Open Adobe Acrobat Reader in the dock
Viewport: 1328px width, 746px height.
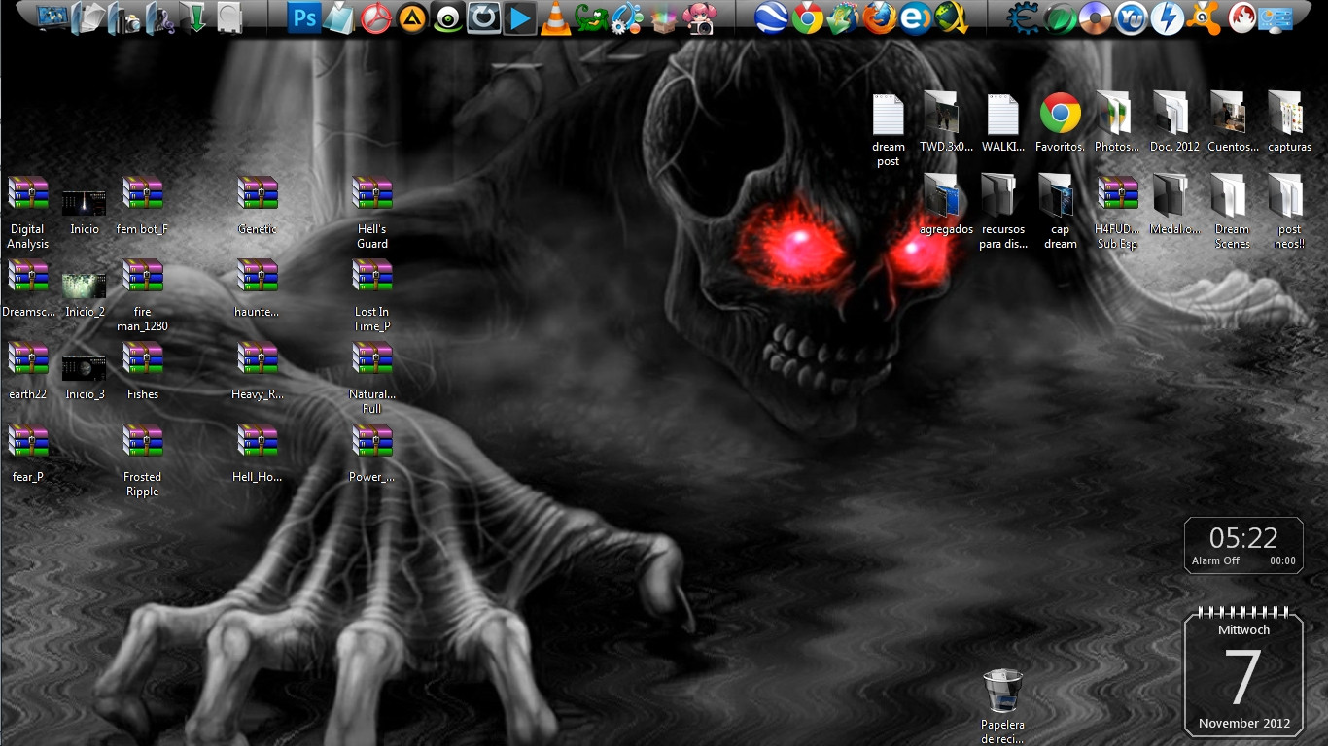376,18
